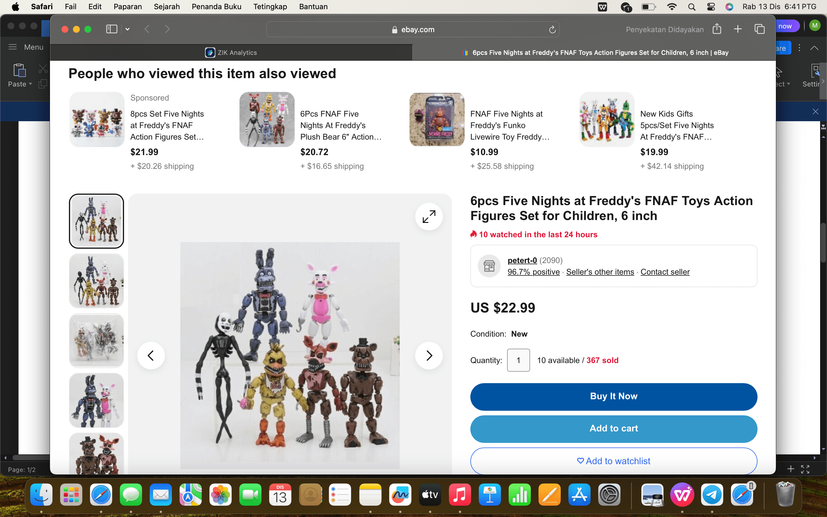The image size is (827, 517).
Task: Click the Safari sidebar toggle icon
Action: 111,29
